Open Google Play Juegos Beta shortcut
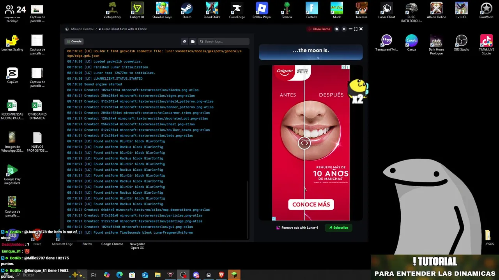This screenshot has height=280, width=499. [12, 175]
